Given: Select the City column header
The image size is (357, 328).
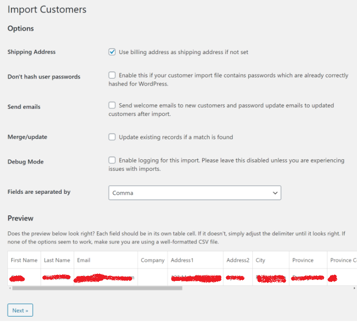Looking at the screenshot, I should point(271,260).
